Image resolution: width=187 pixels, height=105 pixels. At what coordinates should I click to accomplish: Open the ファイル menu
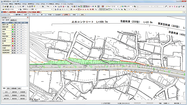(4, 4)
